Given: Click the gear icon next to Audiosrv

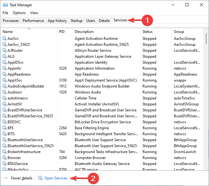Looking at the screenshot, I should [4, 92].
